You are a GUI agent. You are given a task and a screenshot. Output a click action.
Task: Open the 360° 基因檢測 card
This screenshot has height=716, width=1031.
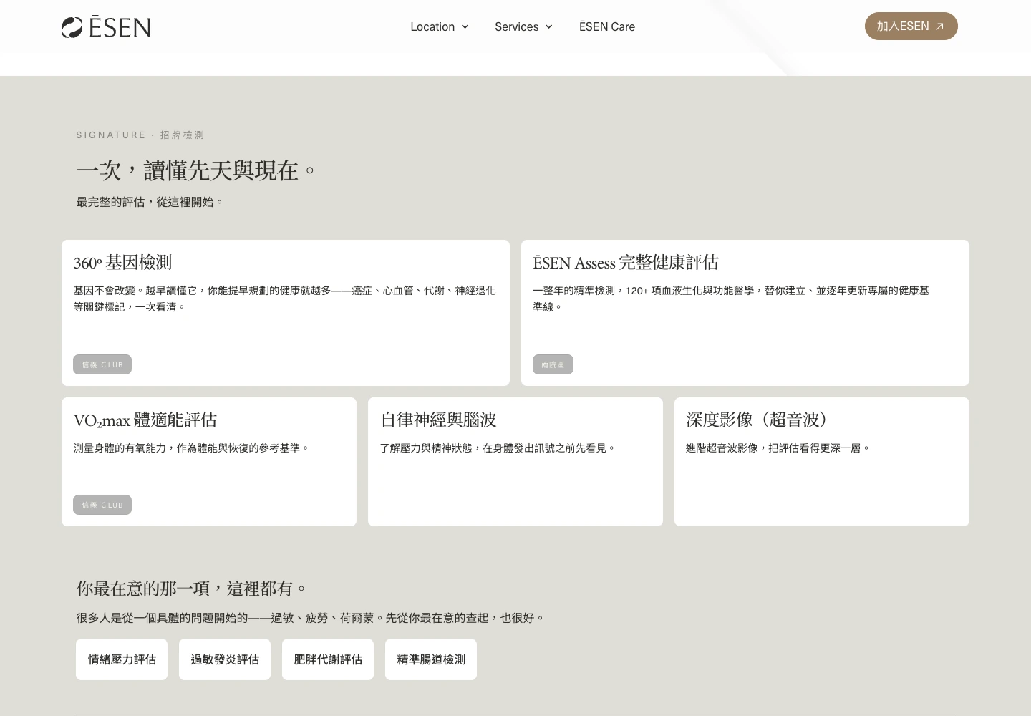pyautogui.click(x=286, y=313)
